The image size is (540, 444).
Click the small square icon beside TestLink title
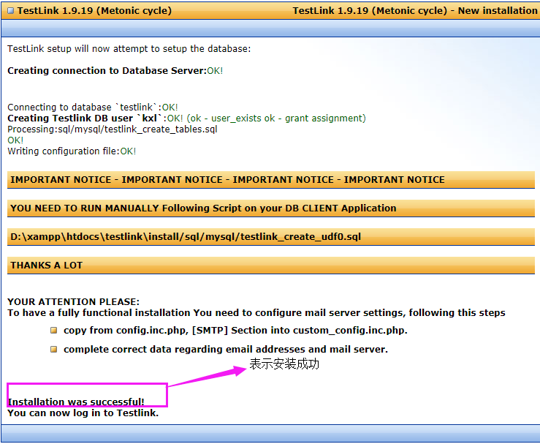click(11, 11)
